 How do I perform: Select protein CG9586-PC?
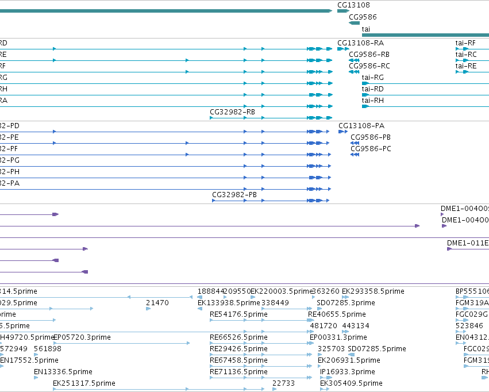pos(371,149)
